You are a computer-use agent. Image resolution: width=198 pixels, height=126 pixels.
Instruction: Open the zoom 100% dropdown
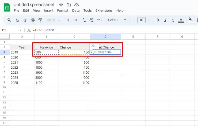(x=53, y=20)
